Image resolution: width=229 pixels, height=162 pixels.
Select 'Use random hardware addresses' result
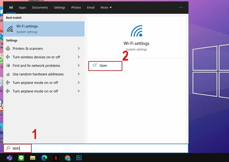point(43,74)
